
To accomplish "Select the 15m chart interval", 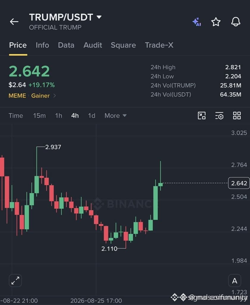I will (x=40, y=116).
